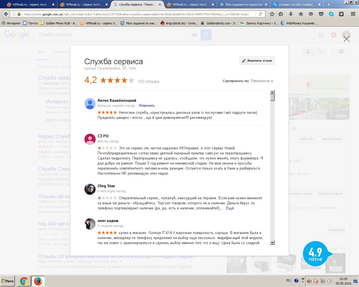Select the Все search tab

42,52
